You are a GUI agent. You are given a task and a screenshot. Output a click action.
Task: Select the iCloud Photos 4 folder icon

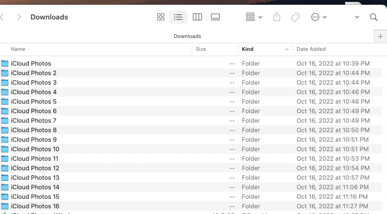(5, 92)
